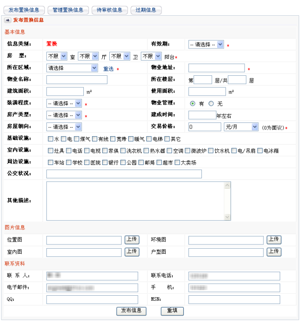Open the 待审核信息 tab
The image size is (301, 323).
click(x=110, y=10)
